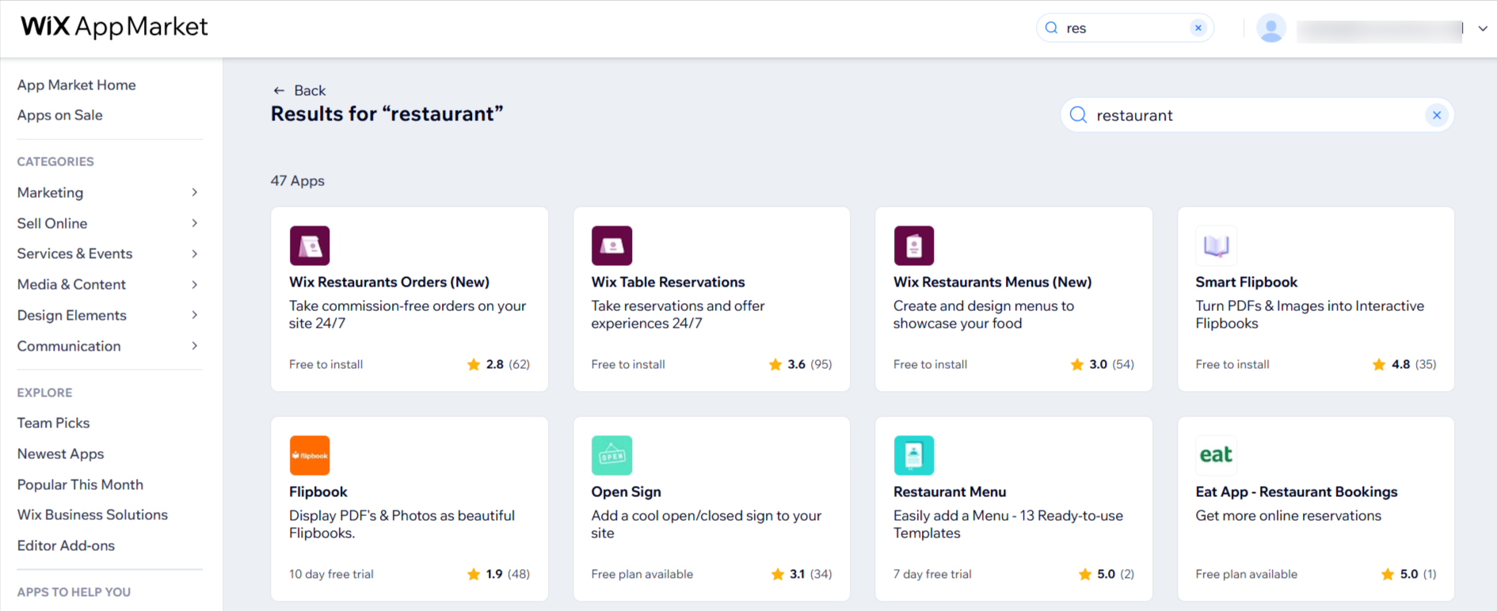Open Newest Apps
The image size is (1497, 611).
[x=61, y=454]
